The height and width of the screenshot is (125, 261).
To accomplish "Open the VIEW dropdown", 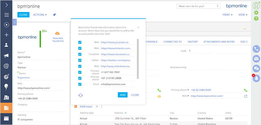I will point(243,15).
